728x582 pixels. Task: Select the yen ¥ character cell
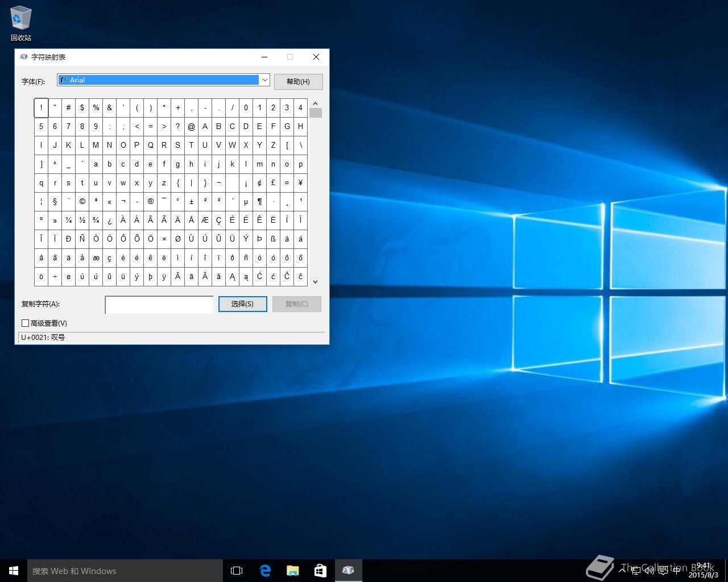click(300, 182)
